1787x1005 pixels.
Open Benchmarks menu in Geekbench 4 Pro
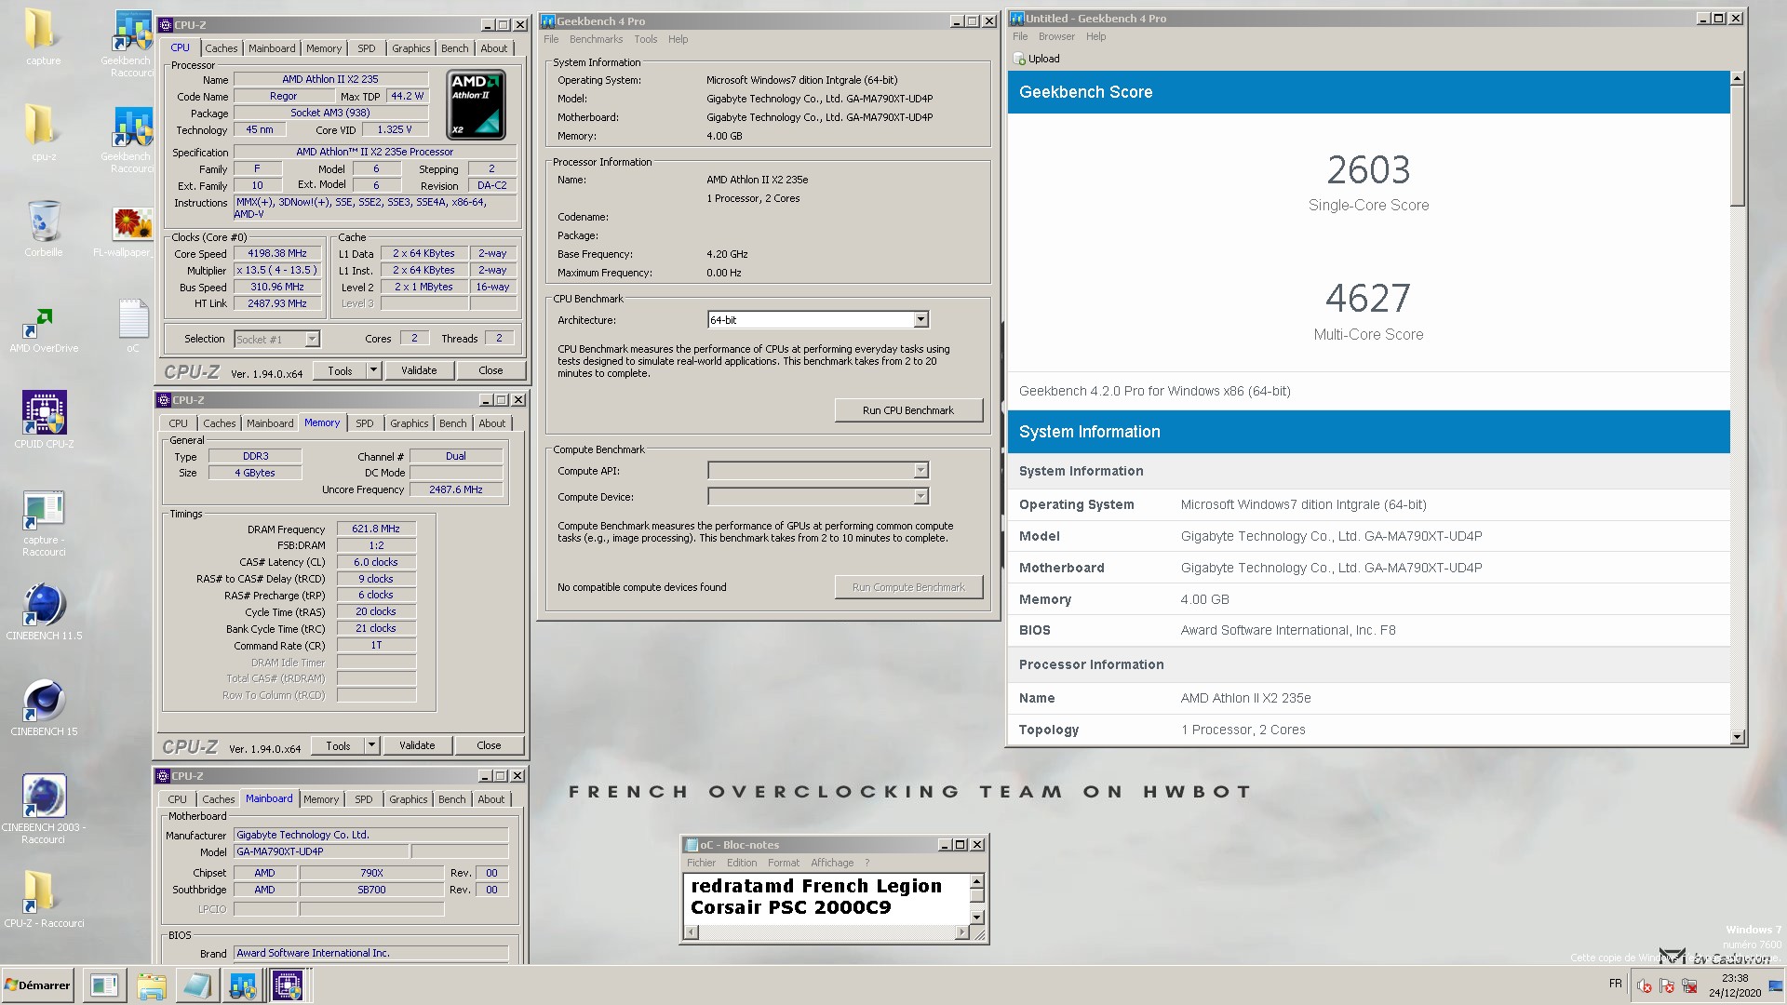point(597,39)
